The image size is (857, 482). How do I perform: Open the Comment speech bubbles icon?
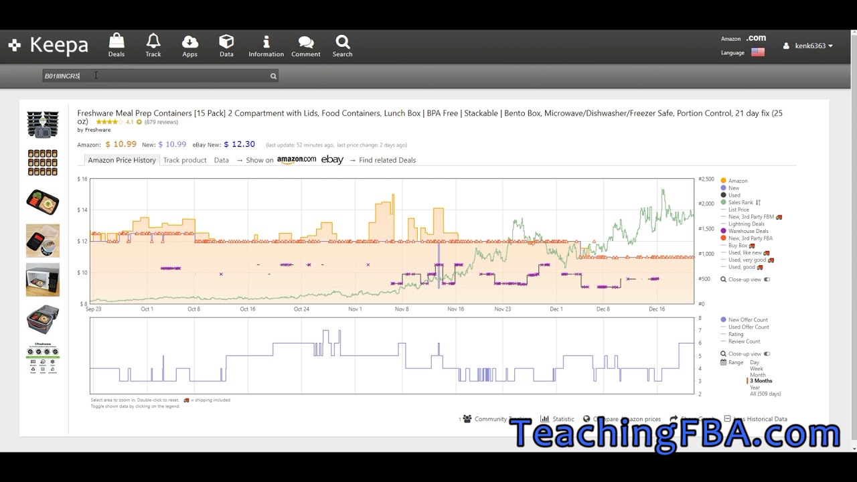306,42
